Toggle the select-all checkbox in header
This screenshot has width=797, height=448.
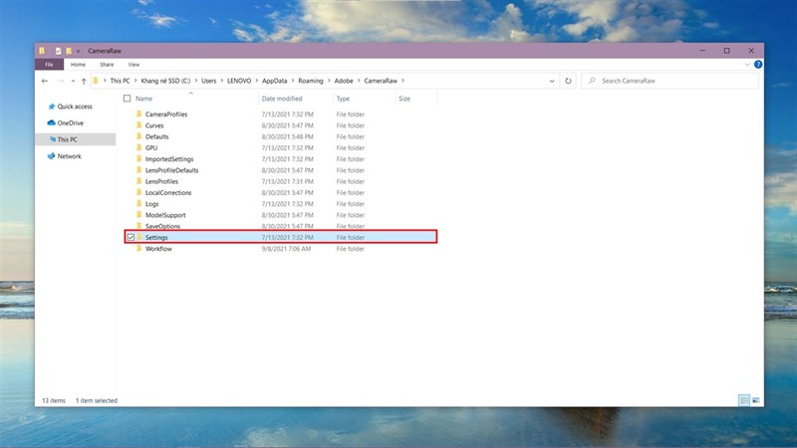pos(128,99)
